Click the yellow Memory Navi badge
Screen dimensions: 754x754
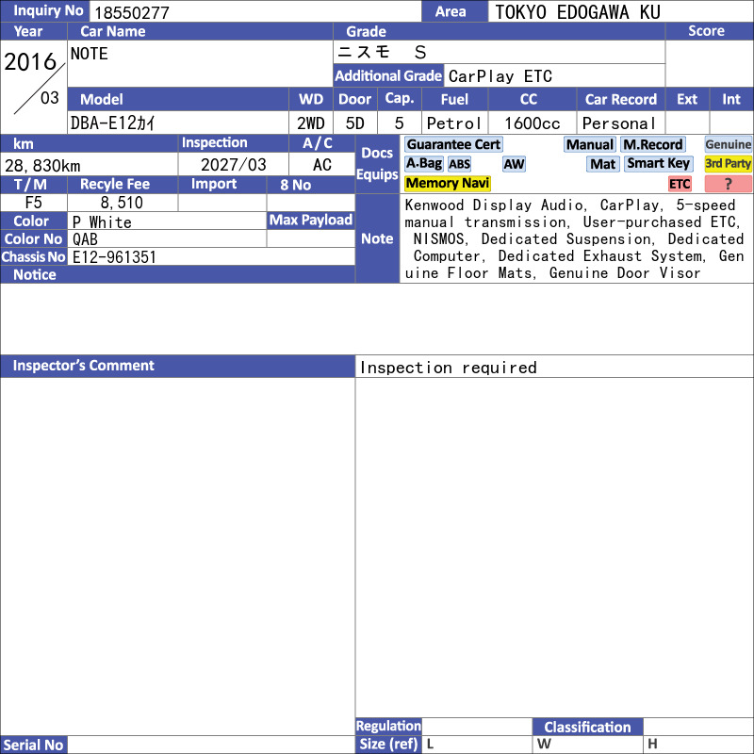coord(447,183)
